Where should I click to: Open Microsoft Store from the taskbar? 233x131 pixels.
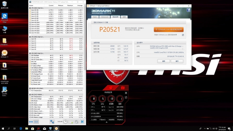point(33,129)
